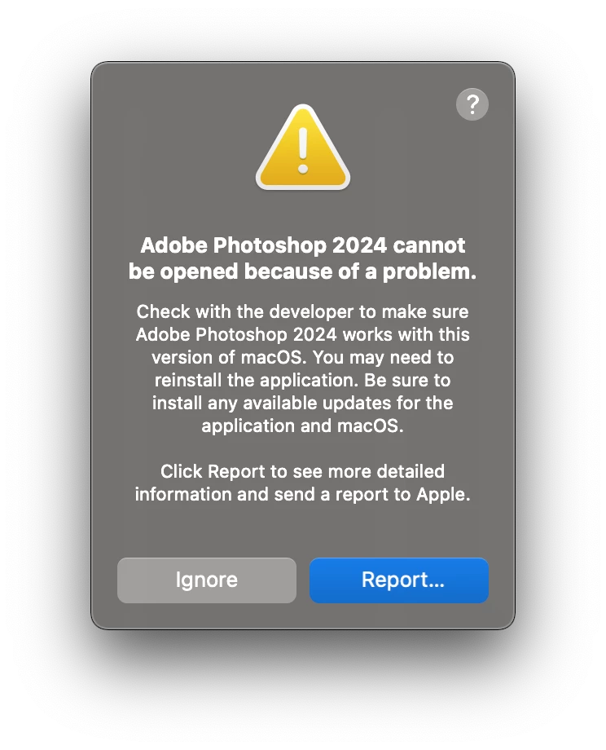This screenshot has height=750, width=606.
Task: Click the line "version of macOS. You may need to"
Action: (302, 357)
